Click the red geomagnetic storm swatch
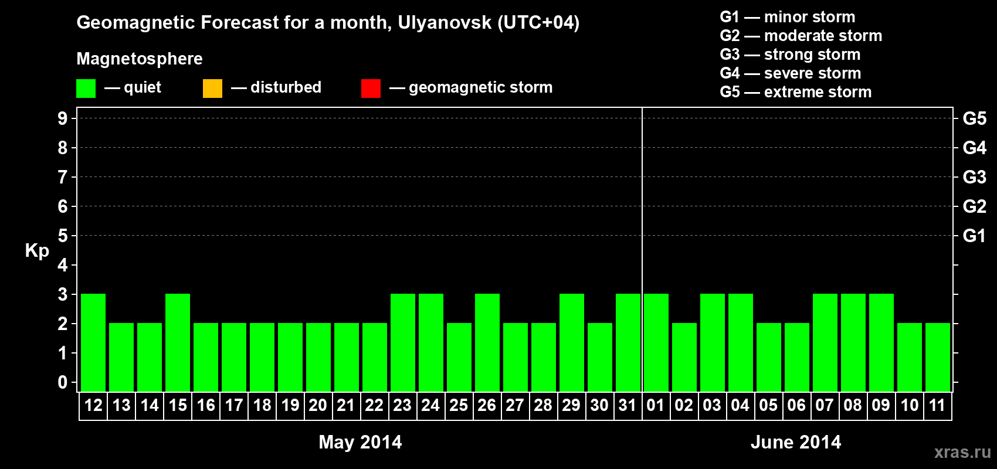This screenshot has height=469, width=997. 371,89
